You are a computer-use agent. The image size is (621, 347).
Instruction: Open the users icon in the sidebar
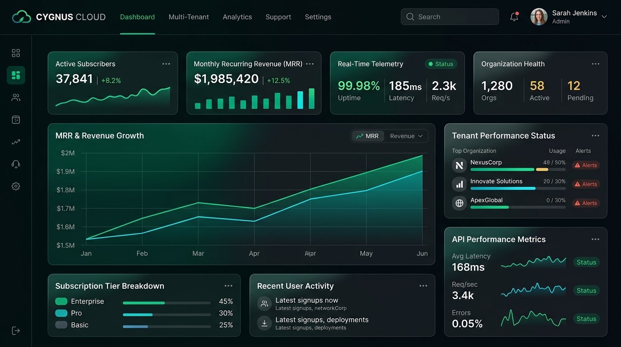[16, 98]
